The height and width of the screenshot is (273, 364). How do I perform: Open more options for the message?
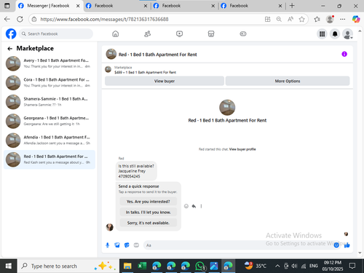[x=201, y=206]
